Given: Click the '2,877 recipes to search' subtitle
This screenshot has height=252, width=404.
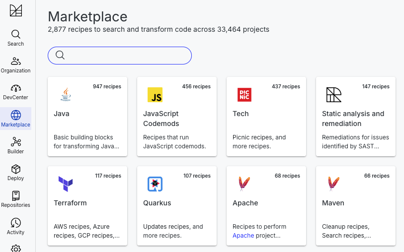Looking at the screenshot, I should pos(159,29).
